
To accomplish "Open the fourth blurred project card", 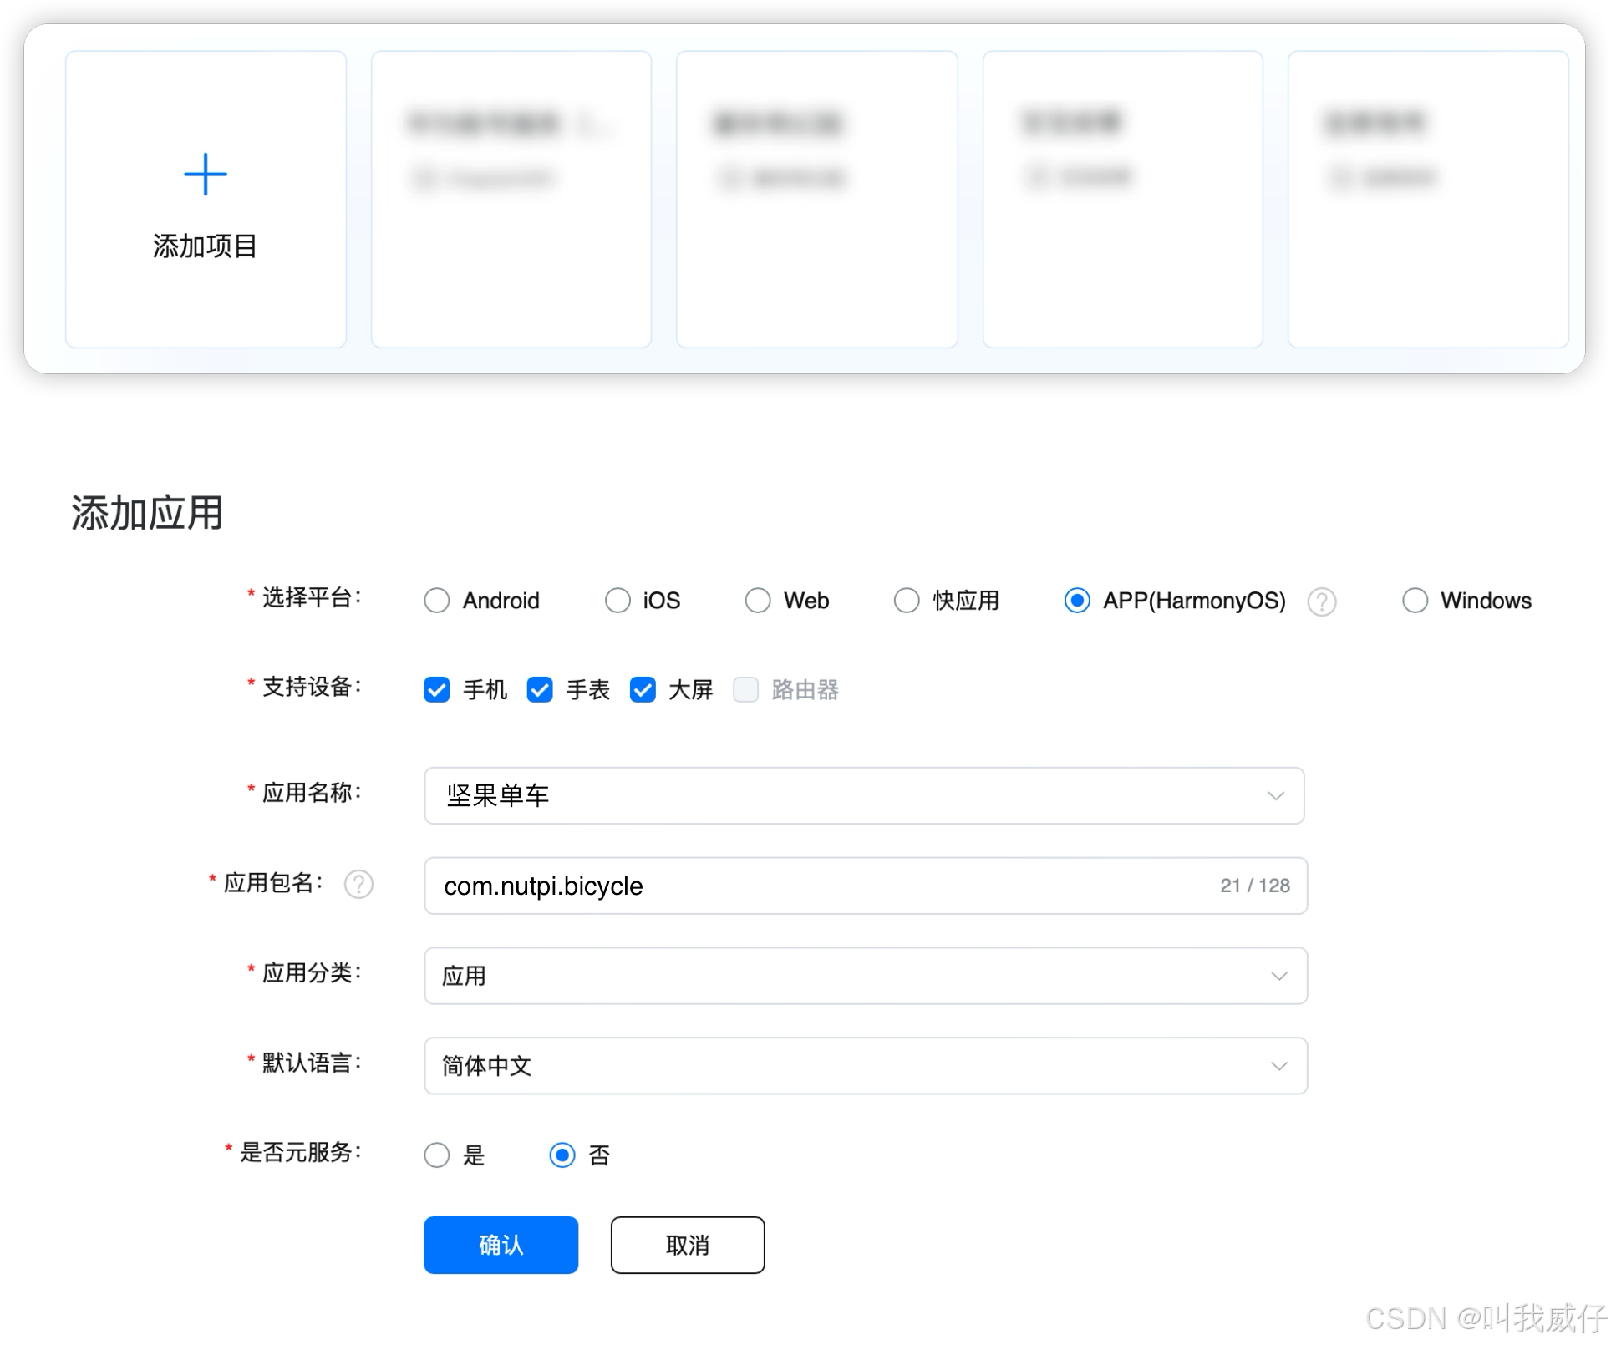I will click(x=1123, y=199).
